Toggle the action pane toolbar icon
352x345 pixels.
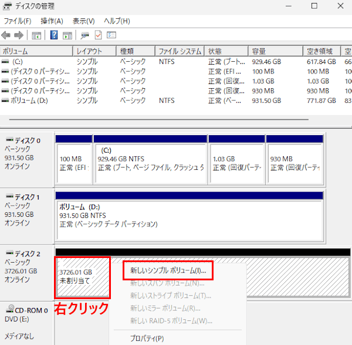tap(67, 35)
